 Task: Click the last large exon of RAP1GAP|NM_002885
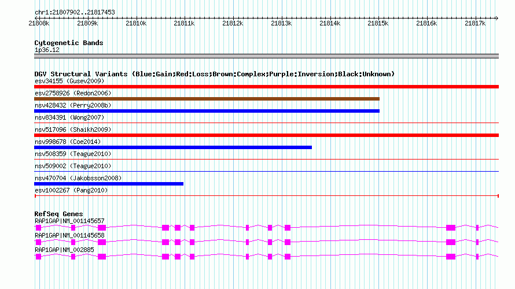pos(451,257)
